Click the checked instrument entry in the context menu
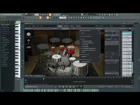 pos(90,48)
